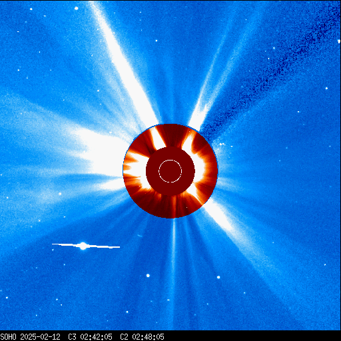Select the bright star below the planet's right side
The width and height of the screenshot is (341, 341).
(148, 276)
